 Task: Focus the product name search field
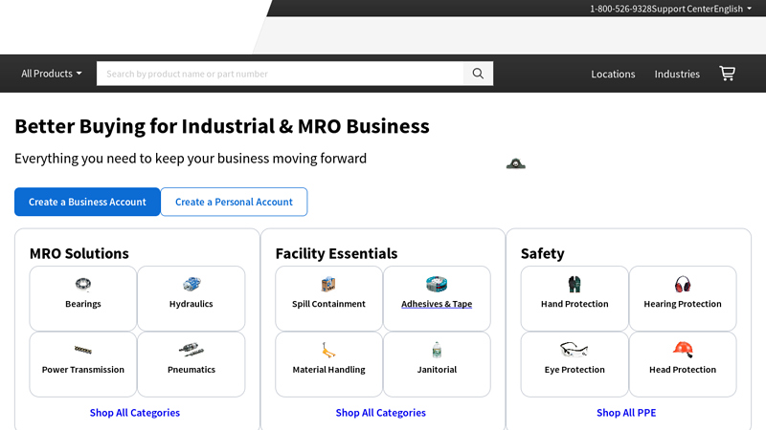281,74
